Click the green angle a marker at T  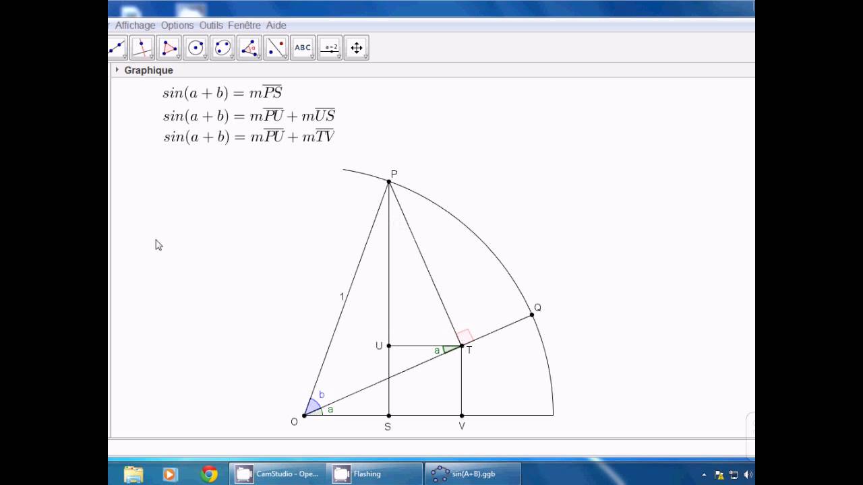tap(451, 350)
